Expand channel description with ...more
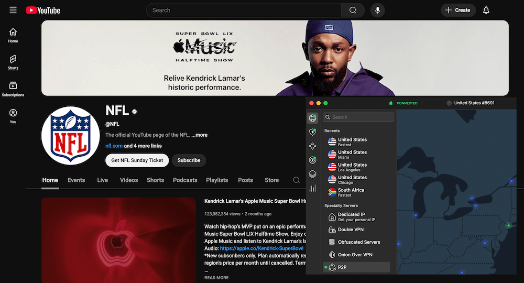 (200, 135)
